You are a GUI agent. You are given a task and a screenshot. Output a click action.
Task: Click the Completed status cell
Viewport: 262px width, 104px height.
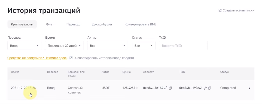[228, 88]
